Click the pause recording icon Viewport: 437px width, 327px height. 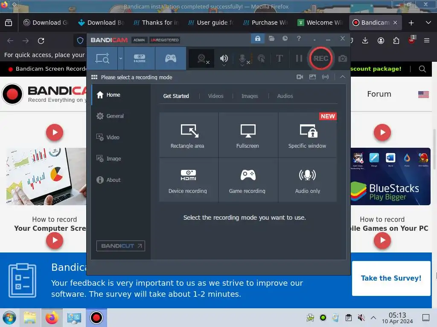299,58
